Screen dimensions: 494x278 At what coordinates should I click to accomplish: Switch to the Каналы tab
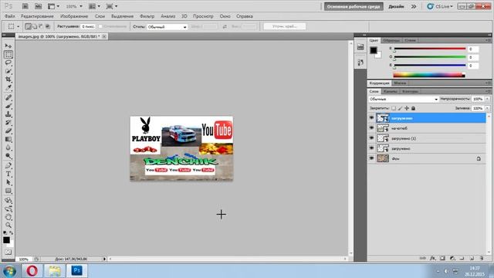(391, 91)
